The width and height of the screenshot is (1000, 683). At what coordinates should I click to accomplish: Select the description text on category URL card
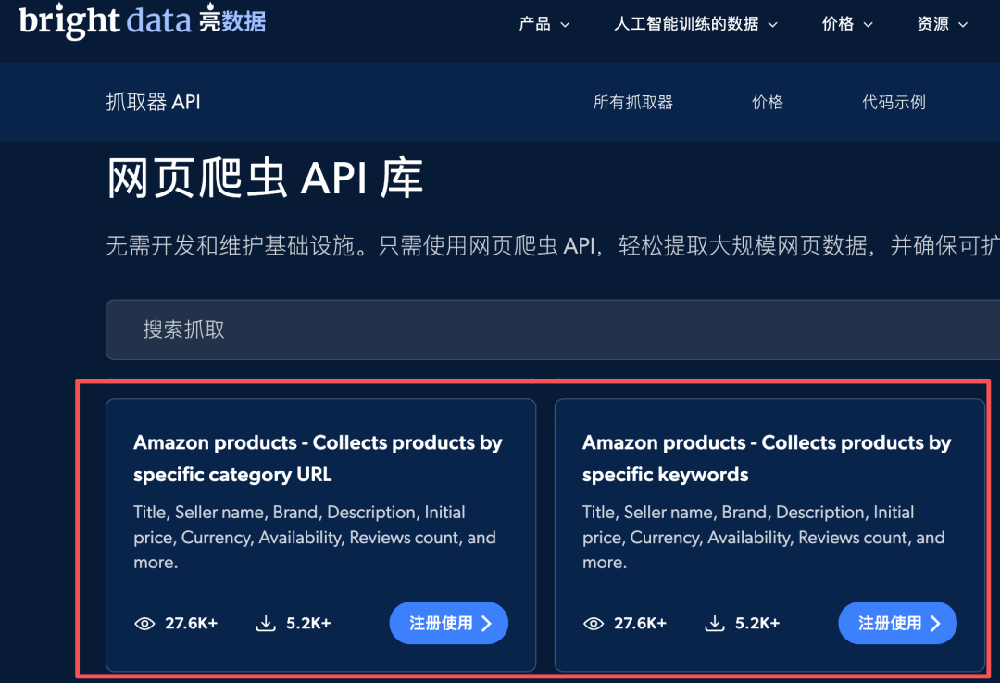(315, 538)
